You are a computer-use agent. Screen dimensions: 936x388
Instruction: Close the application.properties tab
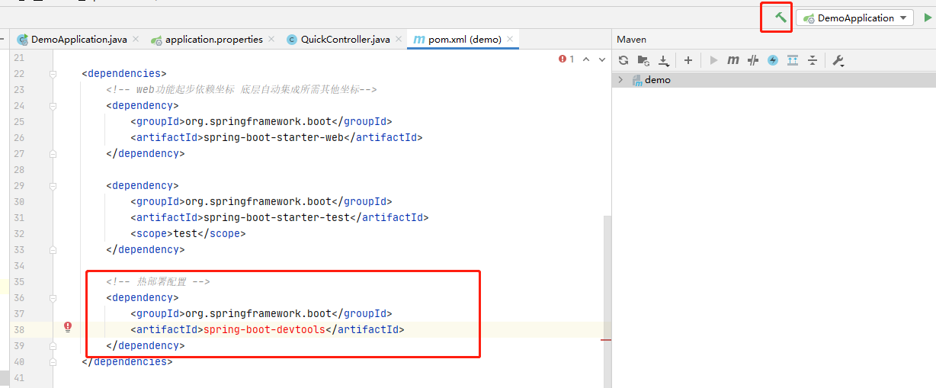tap(271, 39)
